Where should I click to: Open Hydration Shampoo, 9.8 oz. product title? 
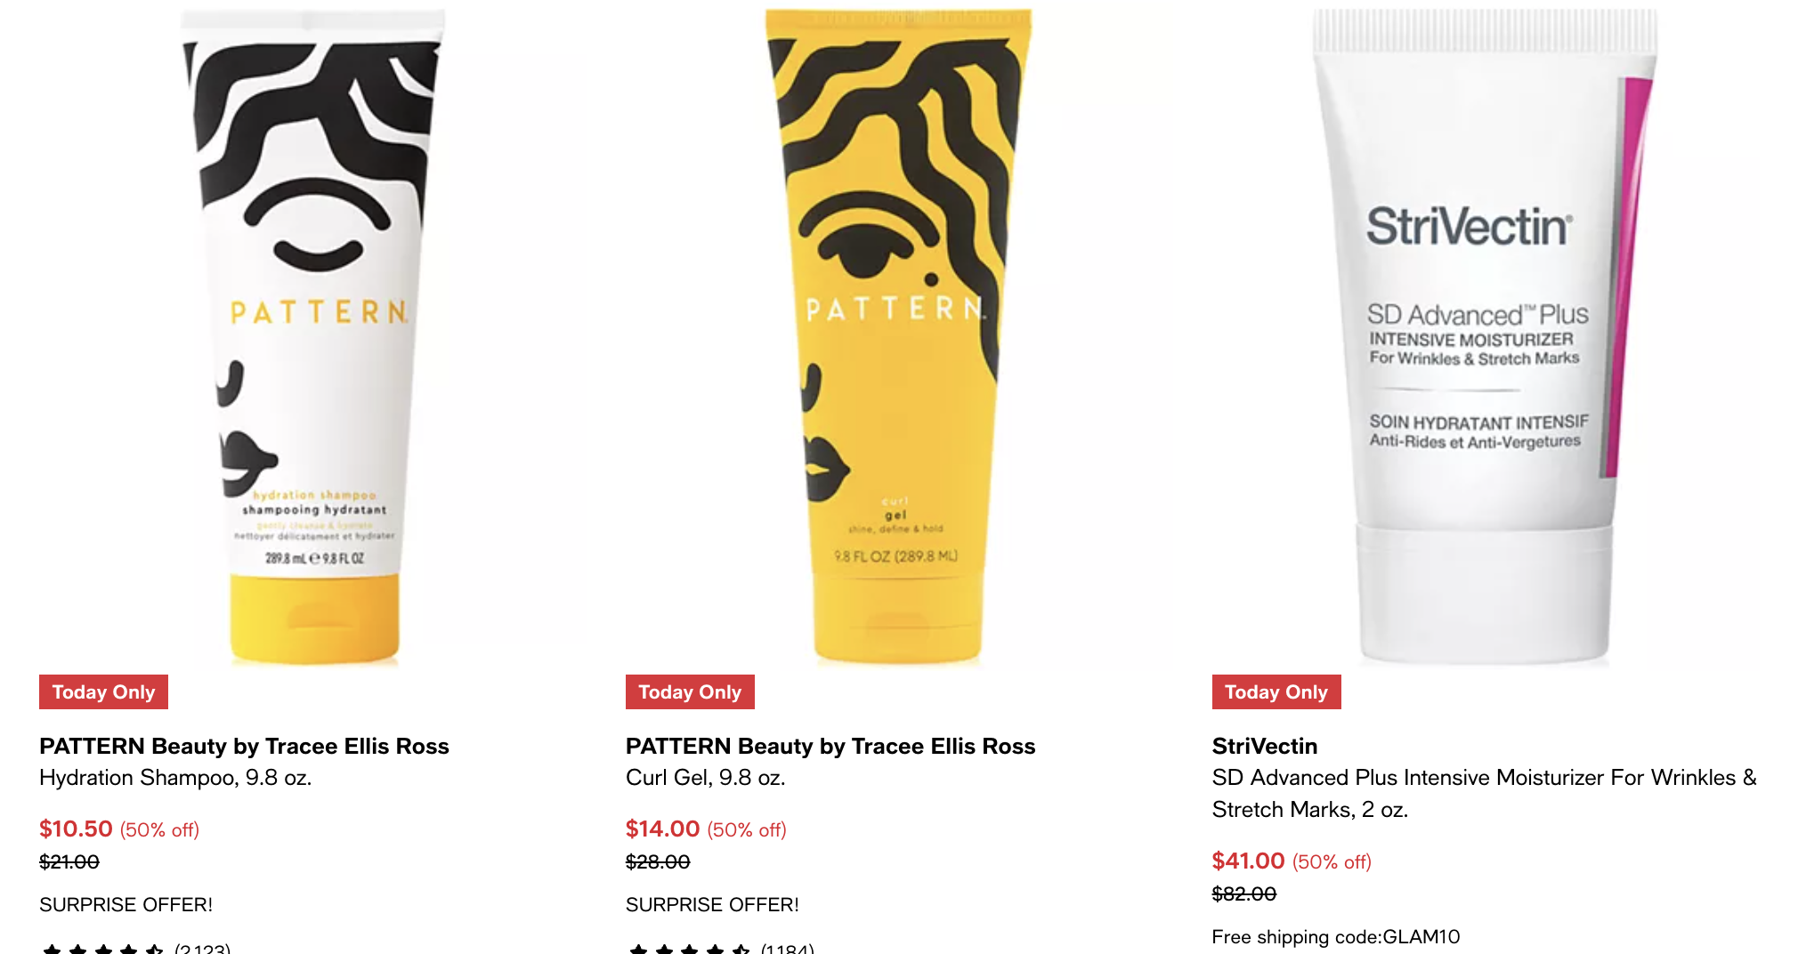[x=175, y=778]
